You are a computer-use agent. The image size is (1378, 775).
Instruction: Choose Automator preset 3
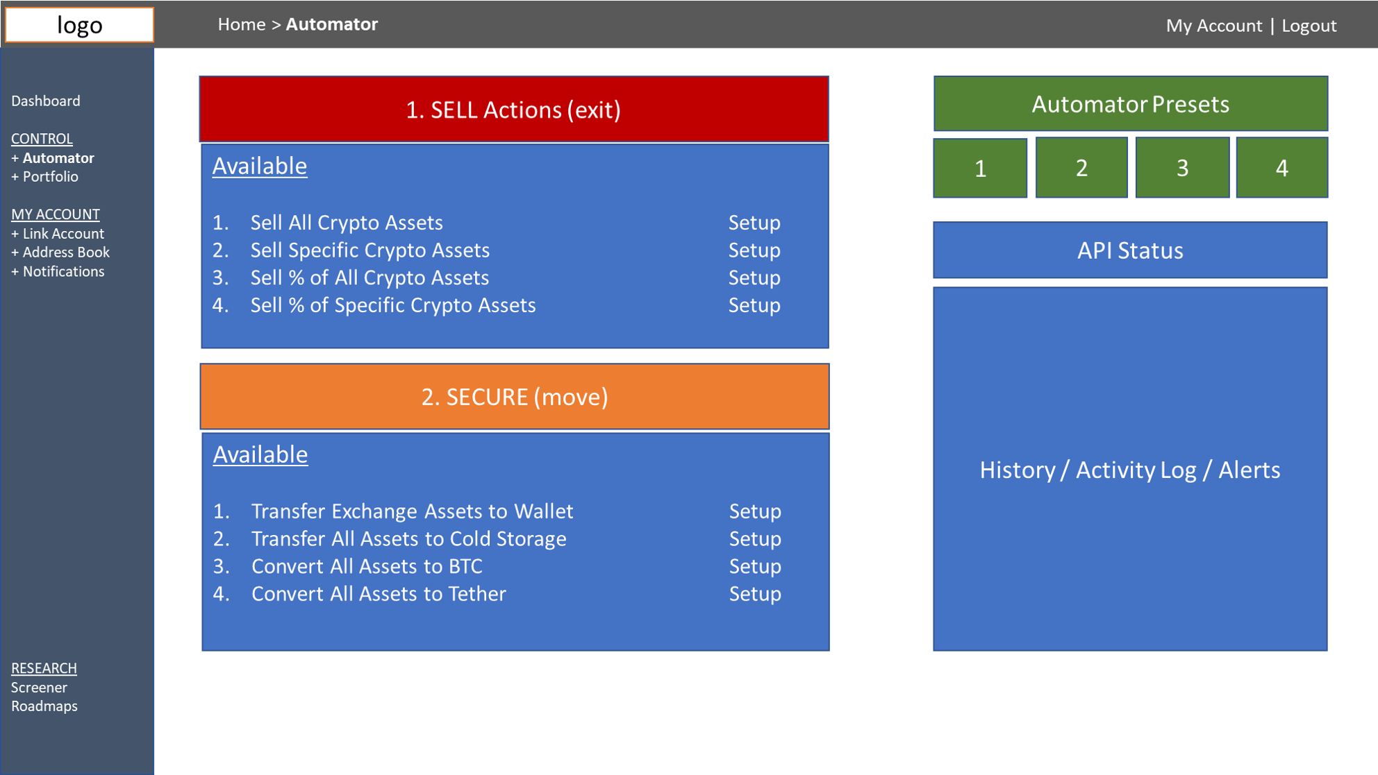tap(1182, 168)
